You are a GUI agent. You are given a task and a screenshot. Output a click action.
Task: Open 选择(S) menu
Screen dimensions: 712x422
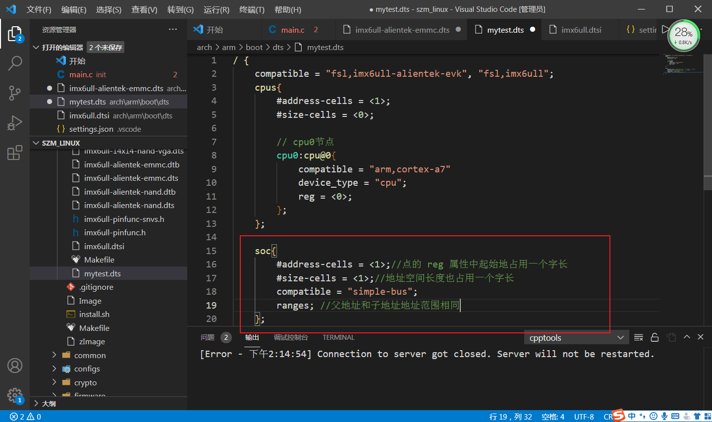109,9
